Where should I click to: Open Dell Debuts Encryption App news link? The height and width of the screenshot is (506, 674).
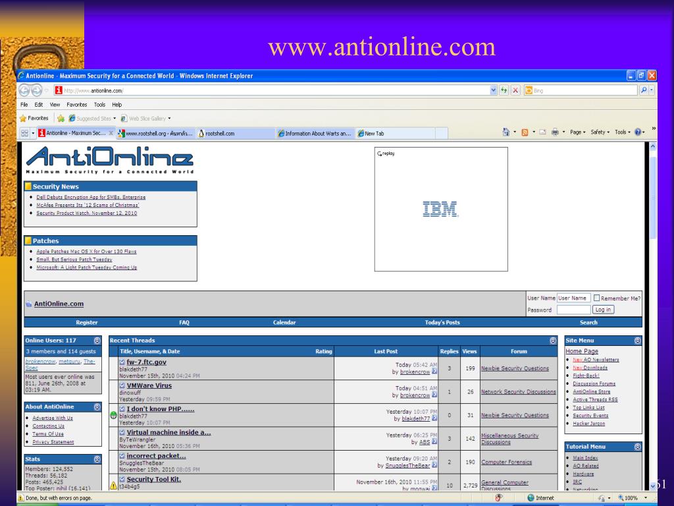coord(91,197)
